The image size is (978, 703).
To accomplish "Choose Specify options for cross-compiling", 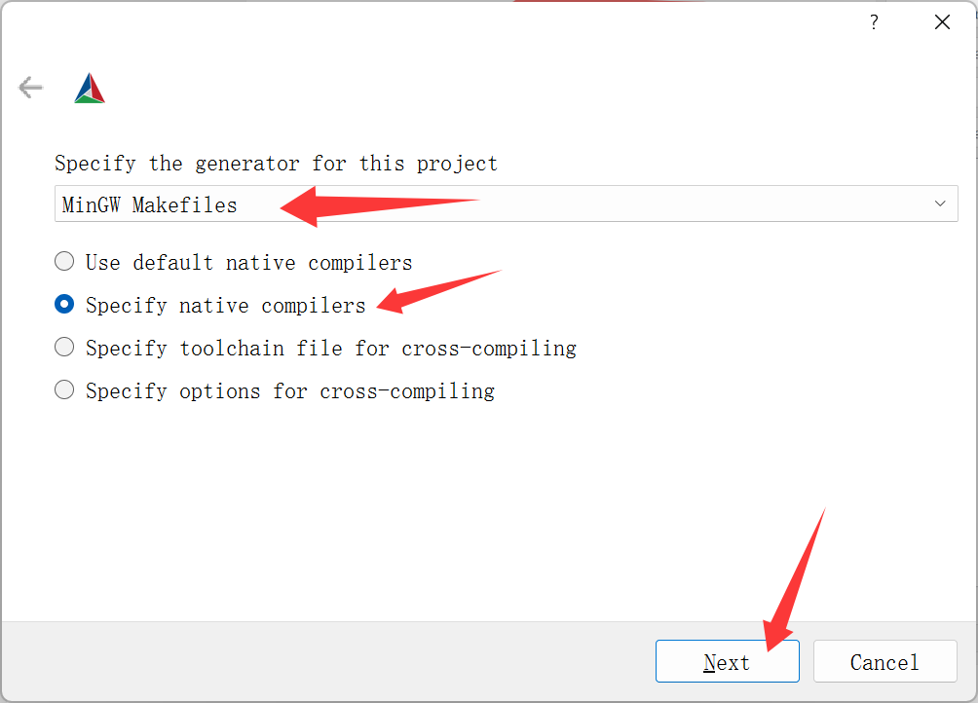I will (x=63, y=389).
